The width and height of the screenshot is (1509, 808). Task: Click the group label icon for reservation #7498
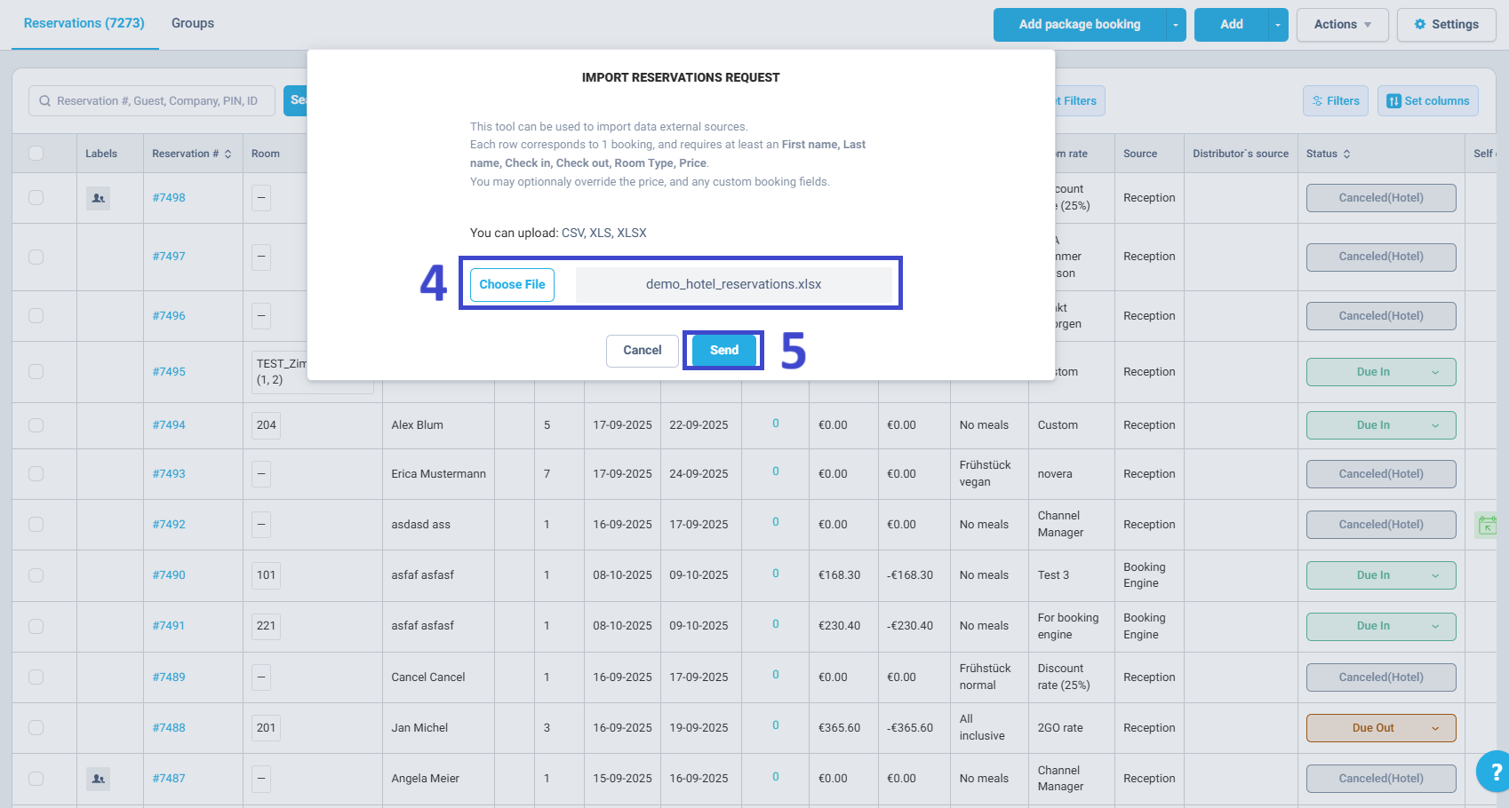(x=99, y=198)
